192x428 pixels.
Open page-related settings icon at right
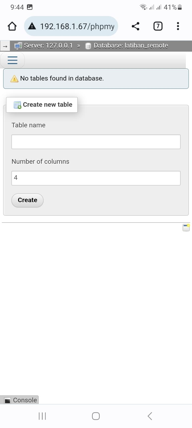[x=186, y=227]
